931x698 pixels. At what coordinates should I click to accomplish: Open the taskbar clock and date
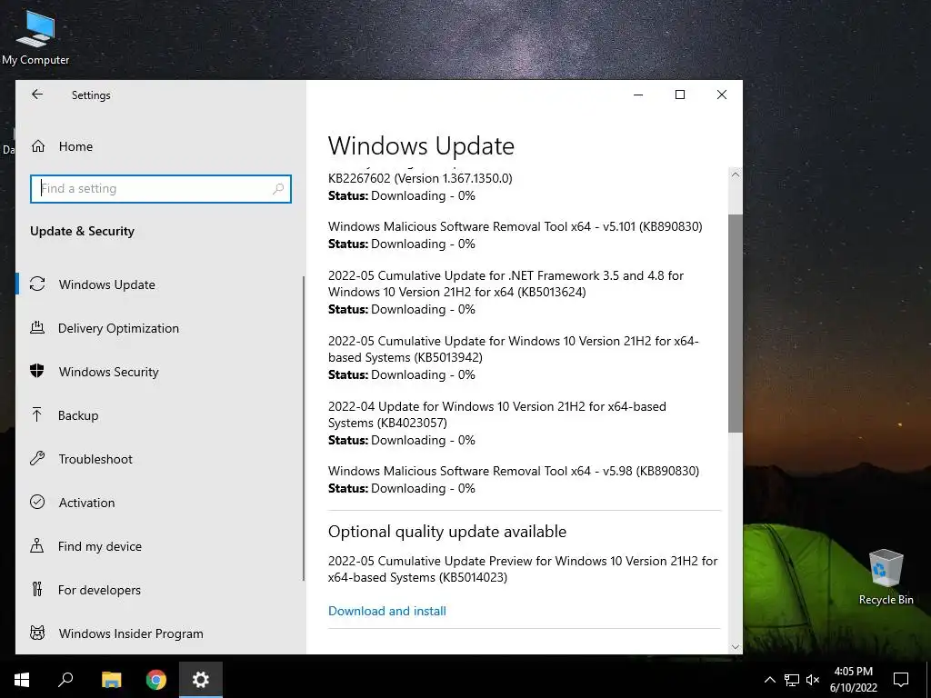[853, 680]
